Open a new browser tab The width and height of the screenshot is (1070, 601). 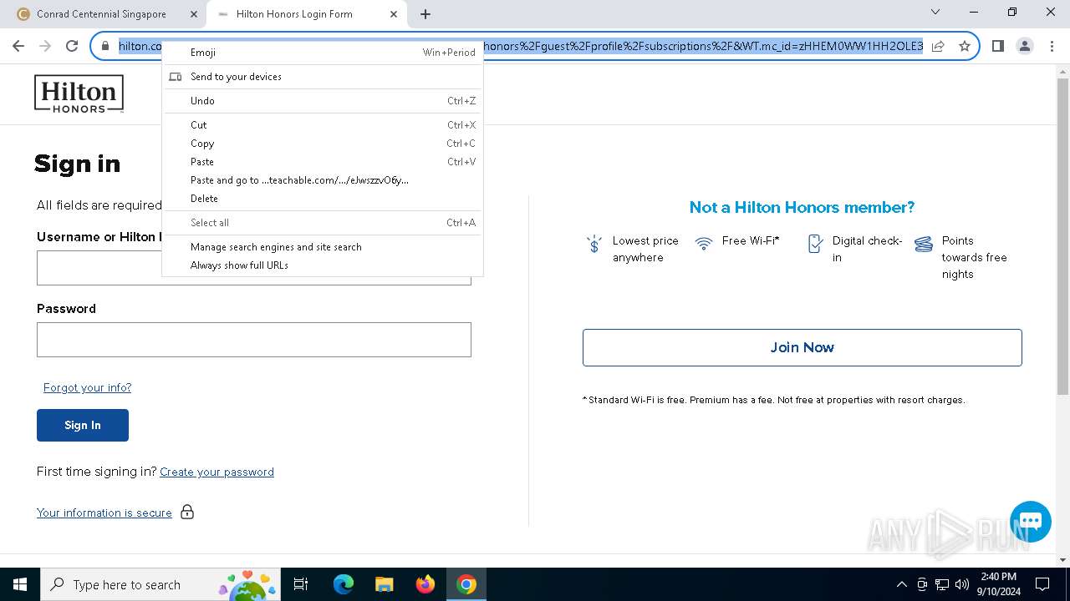pyautogui.click(x=425, y=14)
